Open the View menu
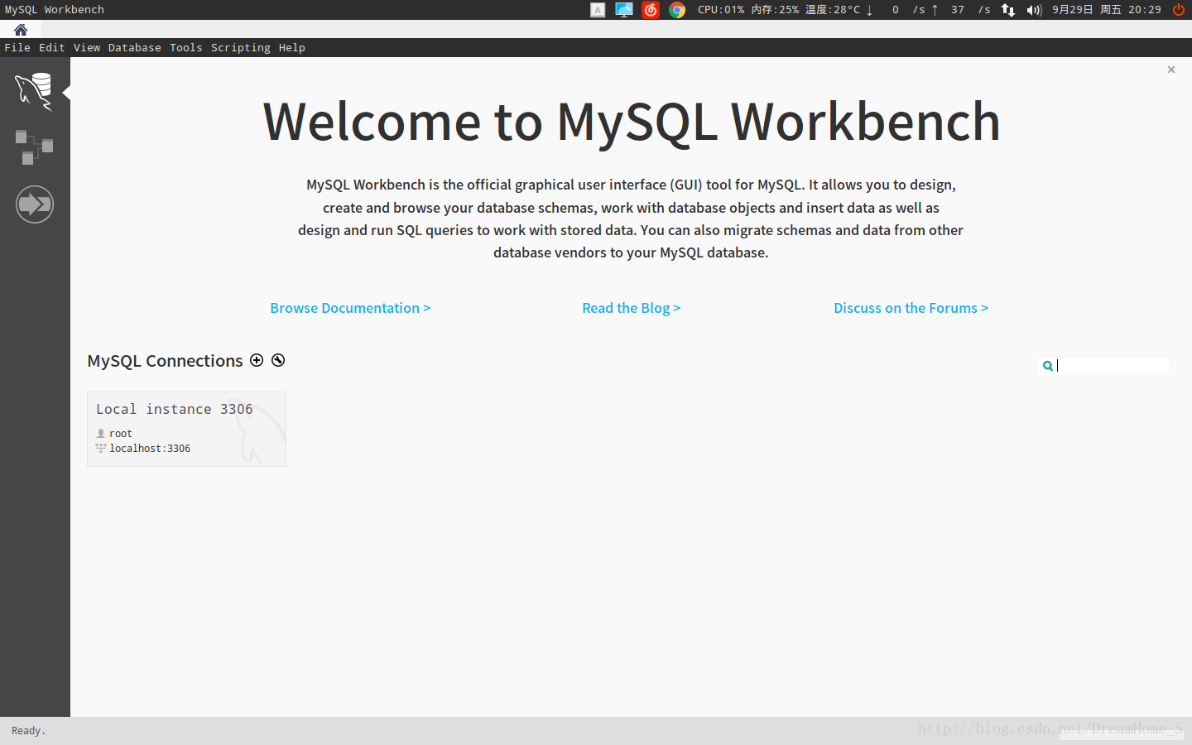The width and height of the screenshot is (1192, 745). pos(87,48)
